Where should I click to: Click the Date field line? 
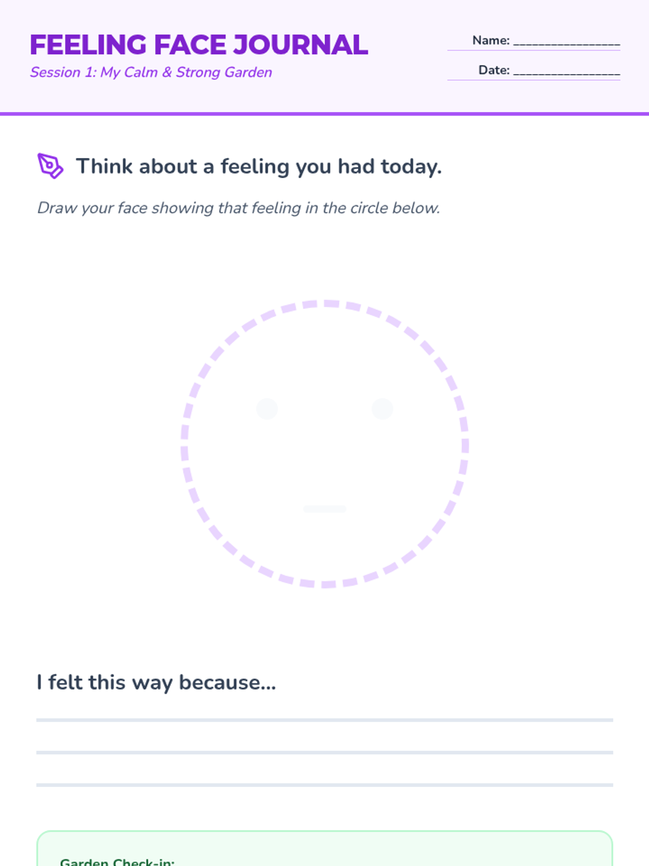[566, 72]
